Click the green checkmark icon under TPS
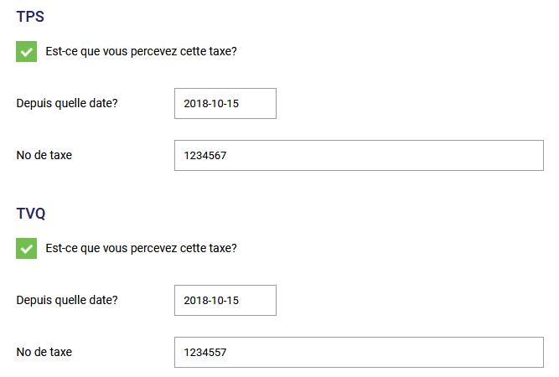Screen dimensions: 559x377 tap(26, 52)
